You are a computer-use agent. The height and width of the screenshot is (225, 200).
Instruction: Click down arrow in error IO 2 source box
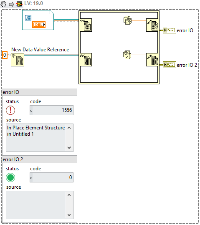tap(69, 215)
